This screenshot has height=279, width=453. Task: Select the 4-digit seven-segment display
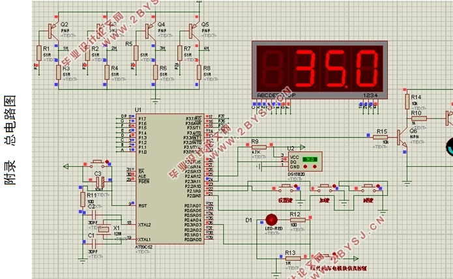point(319,70)
